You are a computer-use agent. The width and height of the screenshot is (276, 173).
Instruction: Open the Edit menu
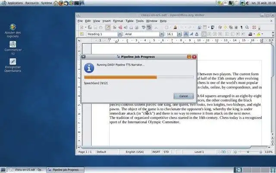point(88,21)
